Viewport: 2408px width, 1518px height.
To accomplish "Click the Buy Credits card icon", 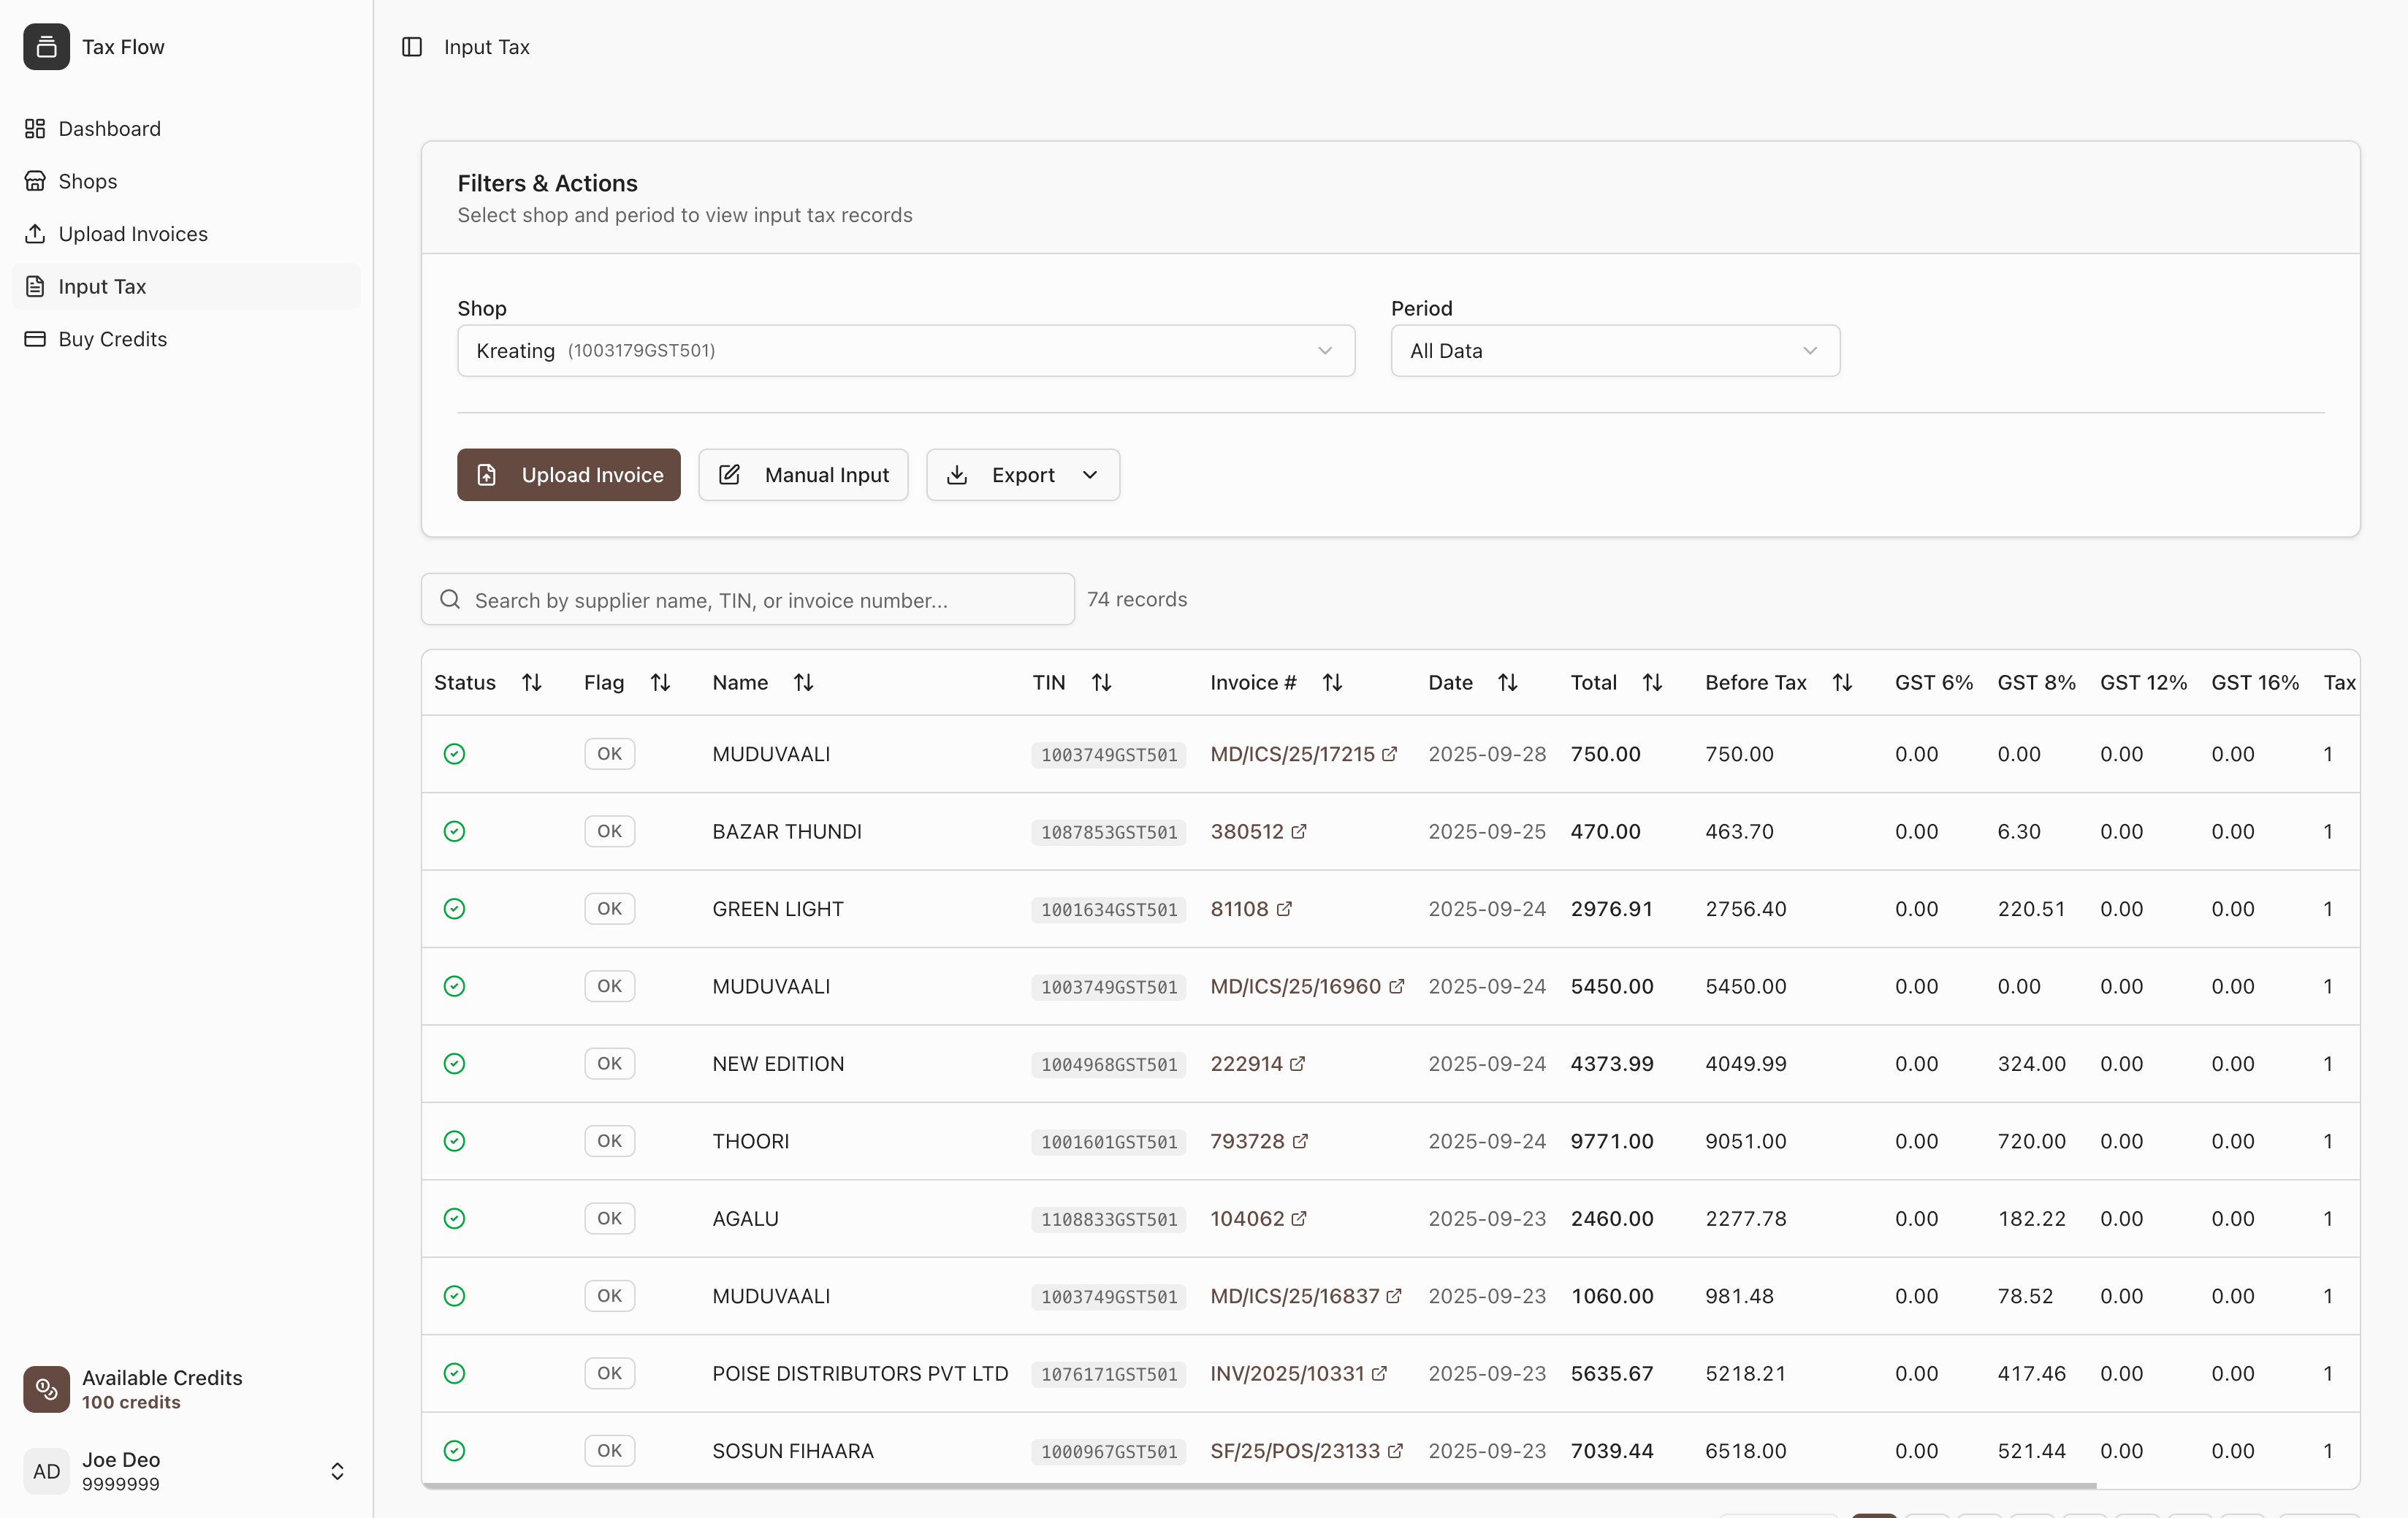I will click(35, 339).
